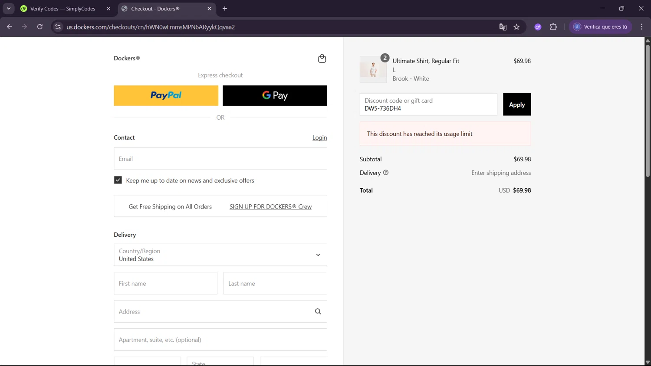651x366 pixels.
Task: Click the Login link
Action: (x=319, y=137)
